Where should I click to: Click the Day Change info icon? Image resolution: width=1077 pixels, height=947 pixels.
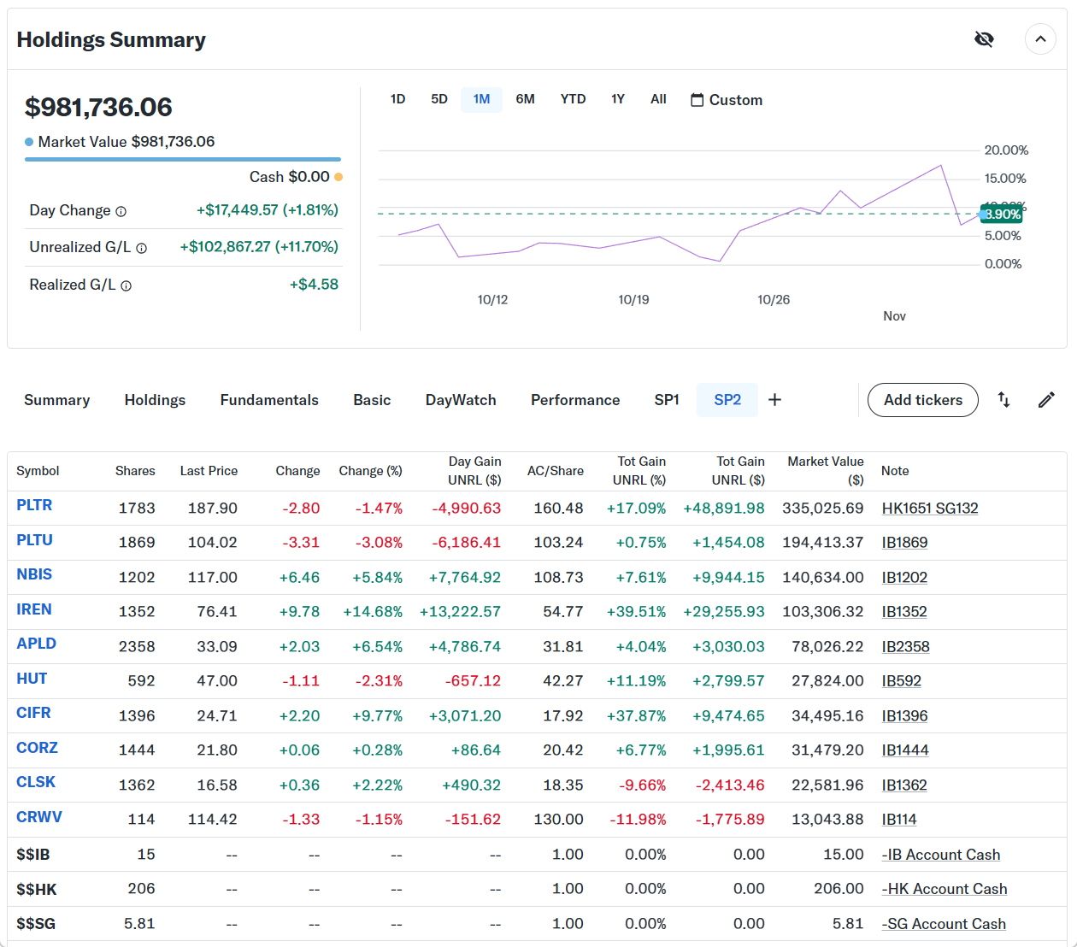coord(121,212)
